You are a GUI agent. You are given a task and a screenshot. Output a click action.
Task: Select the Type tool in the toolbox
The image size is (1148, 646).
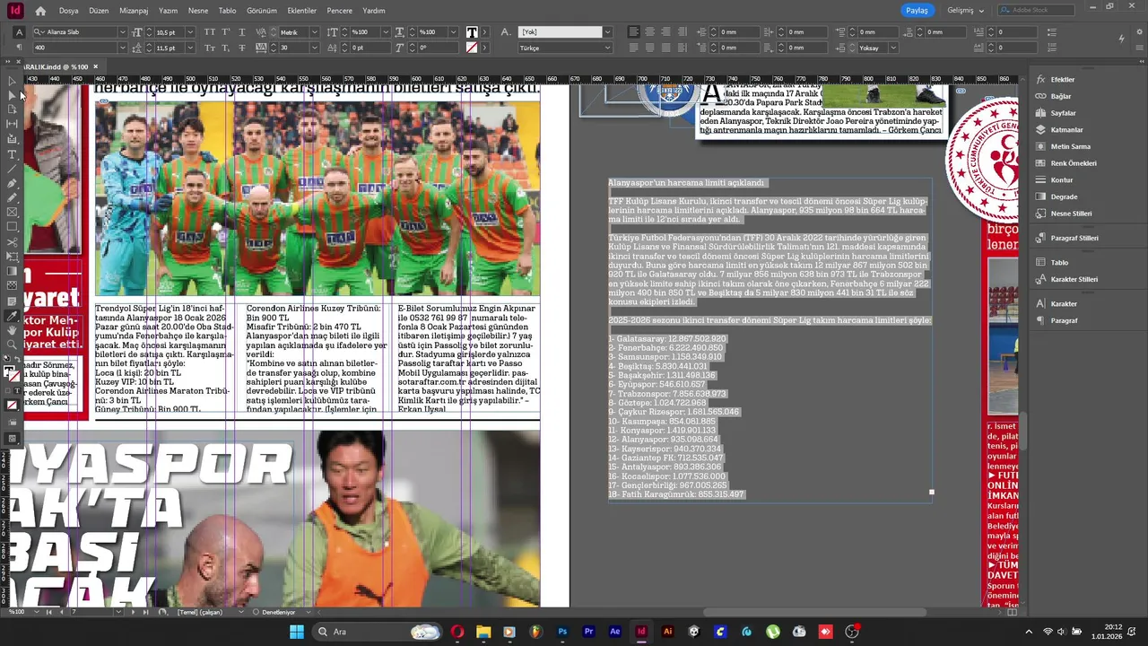pyautogui.click(x=12, y=154)
